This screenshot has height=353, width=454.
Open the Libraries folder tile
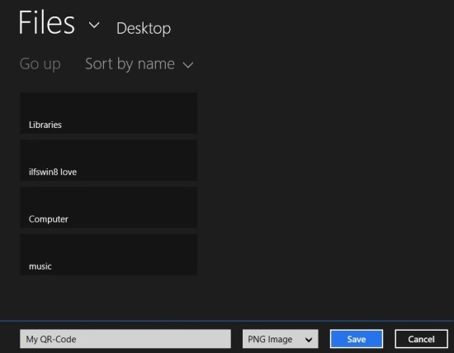click(109, 113)
